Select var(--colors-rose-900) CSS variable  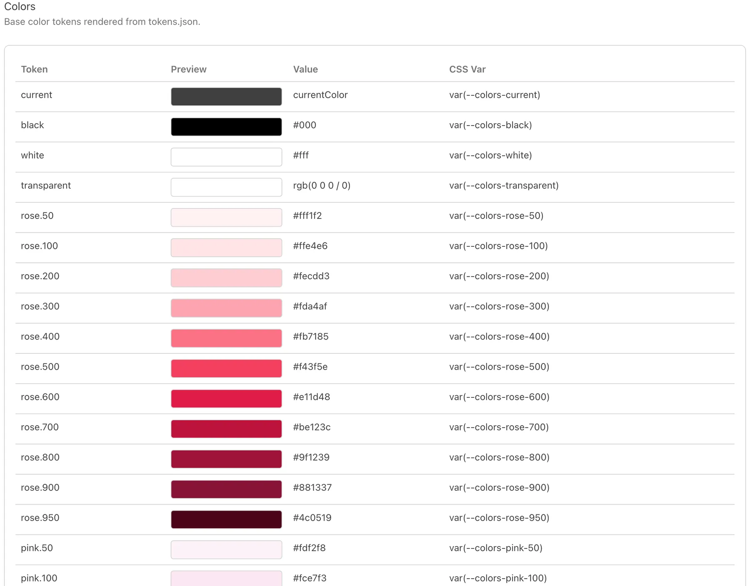[499, 488]
